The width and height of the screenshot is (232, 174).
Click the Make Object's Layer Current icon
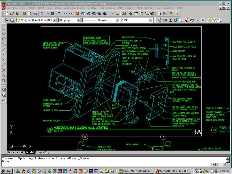(x=6, y=20)
